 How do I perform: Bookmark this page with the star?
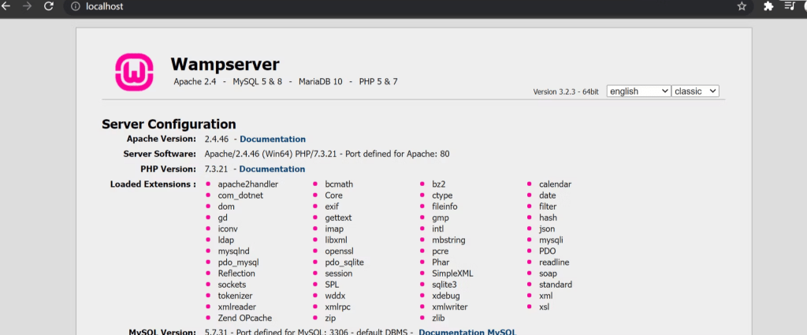(x=742, y=6)
